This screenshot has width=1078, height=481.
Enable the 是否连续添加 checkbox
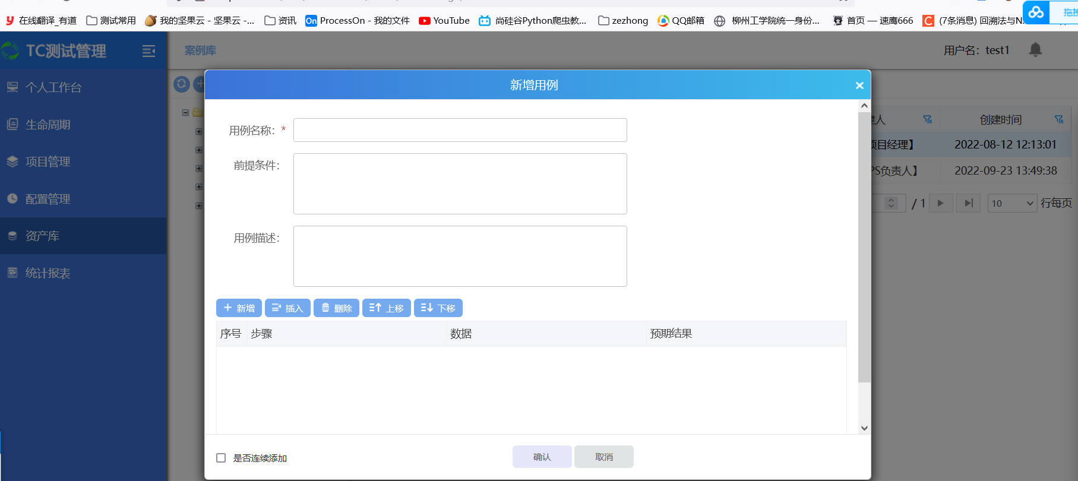pos(221,458)
